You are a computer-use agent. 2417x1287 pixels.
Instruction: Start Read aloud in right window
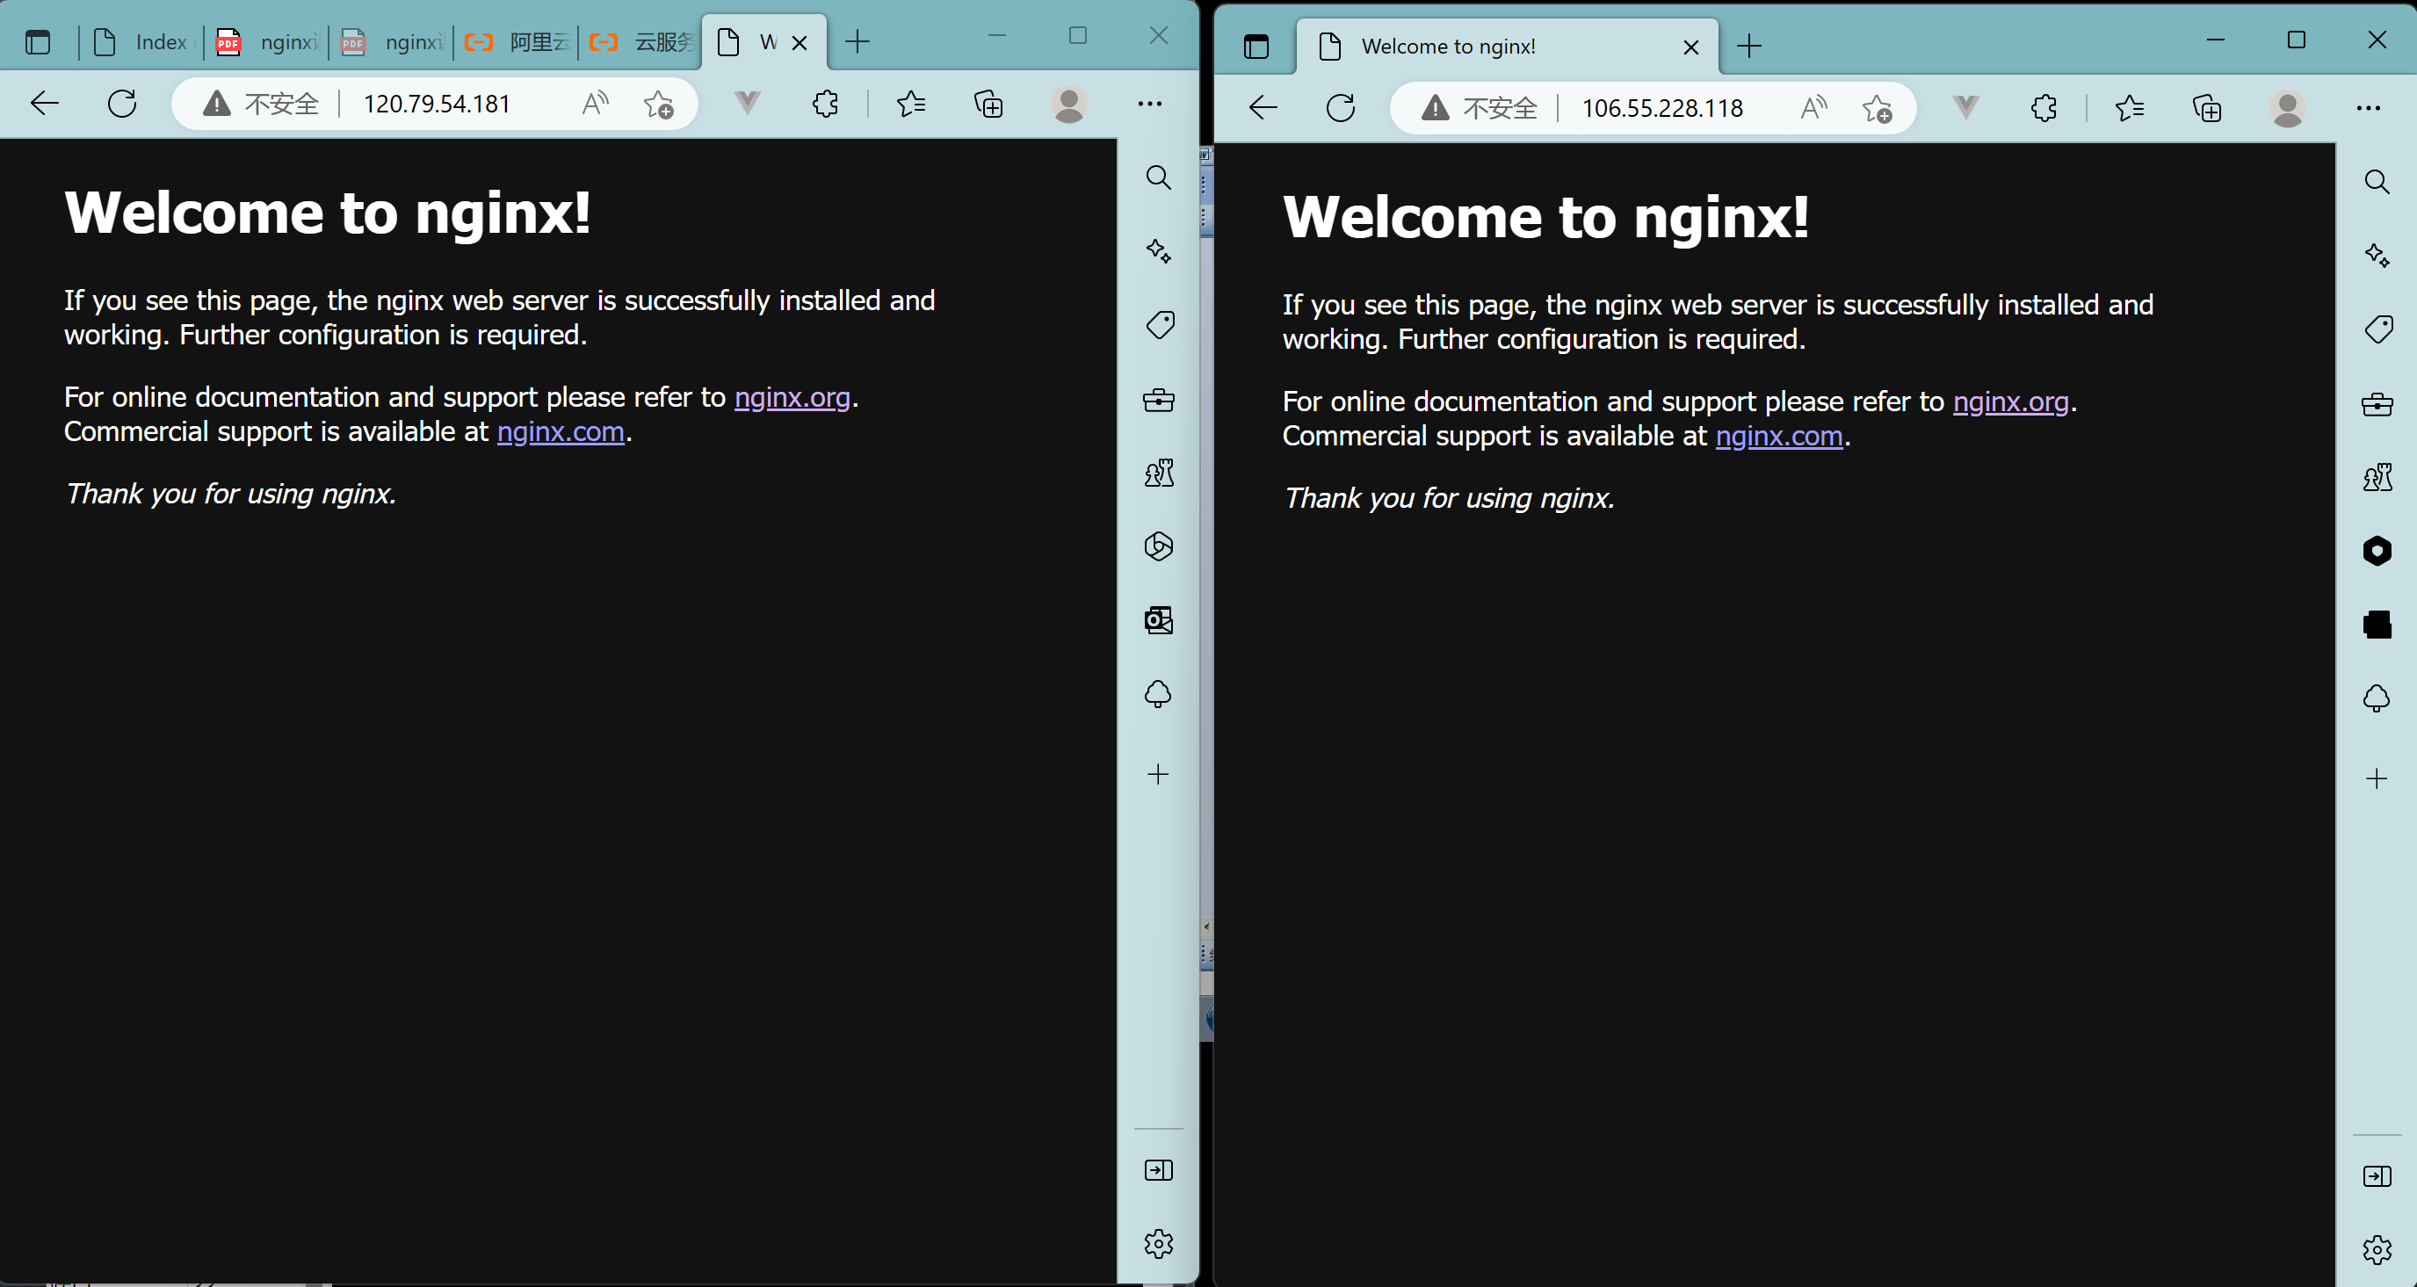(1813, 108)
